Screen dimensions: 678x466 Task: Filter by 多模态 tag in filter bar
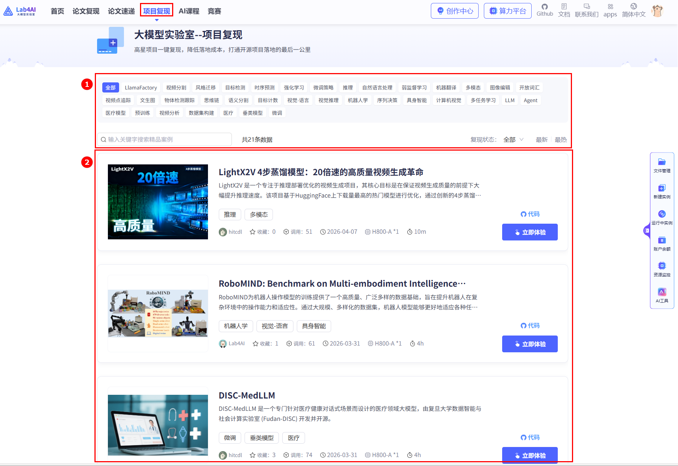pyautogui.click(x=473, y=88)
